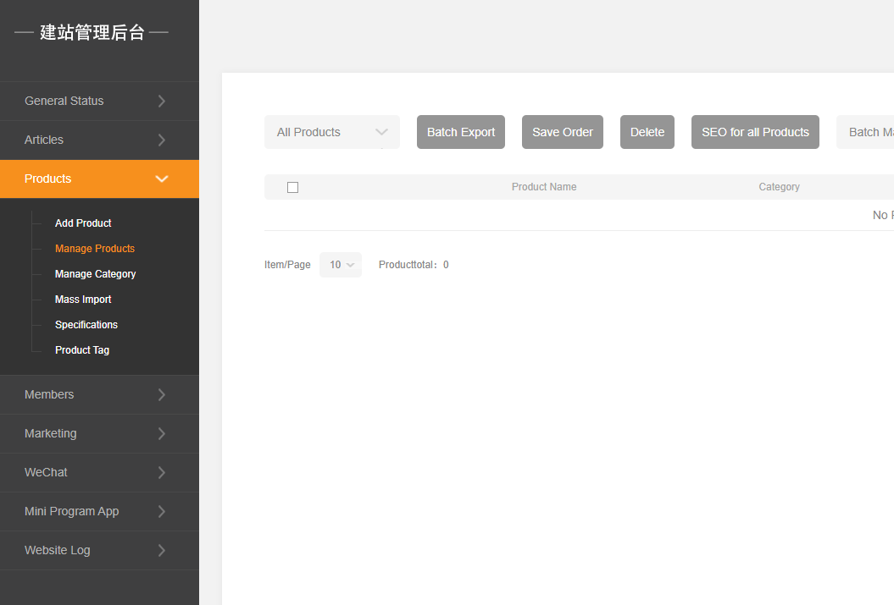Open Add Product submenu item
Screen dimensions: 894x605
coord(83,223)
